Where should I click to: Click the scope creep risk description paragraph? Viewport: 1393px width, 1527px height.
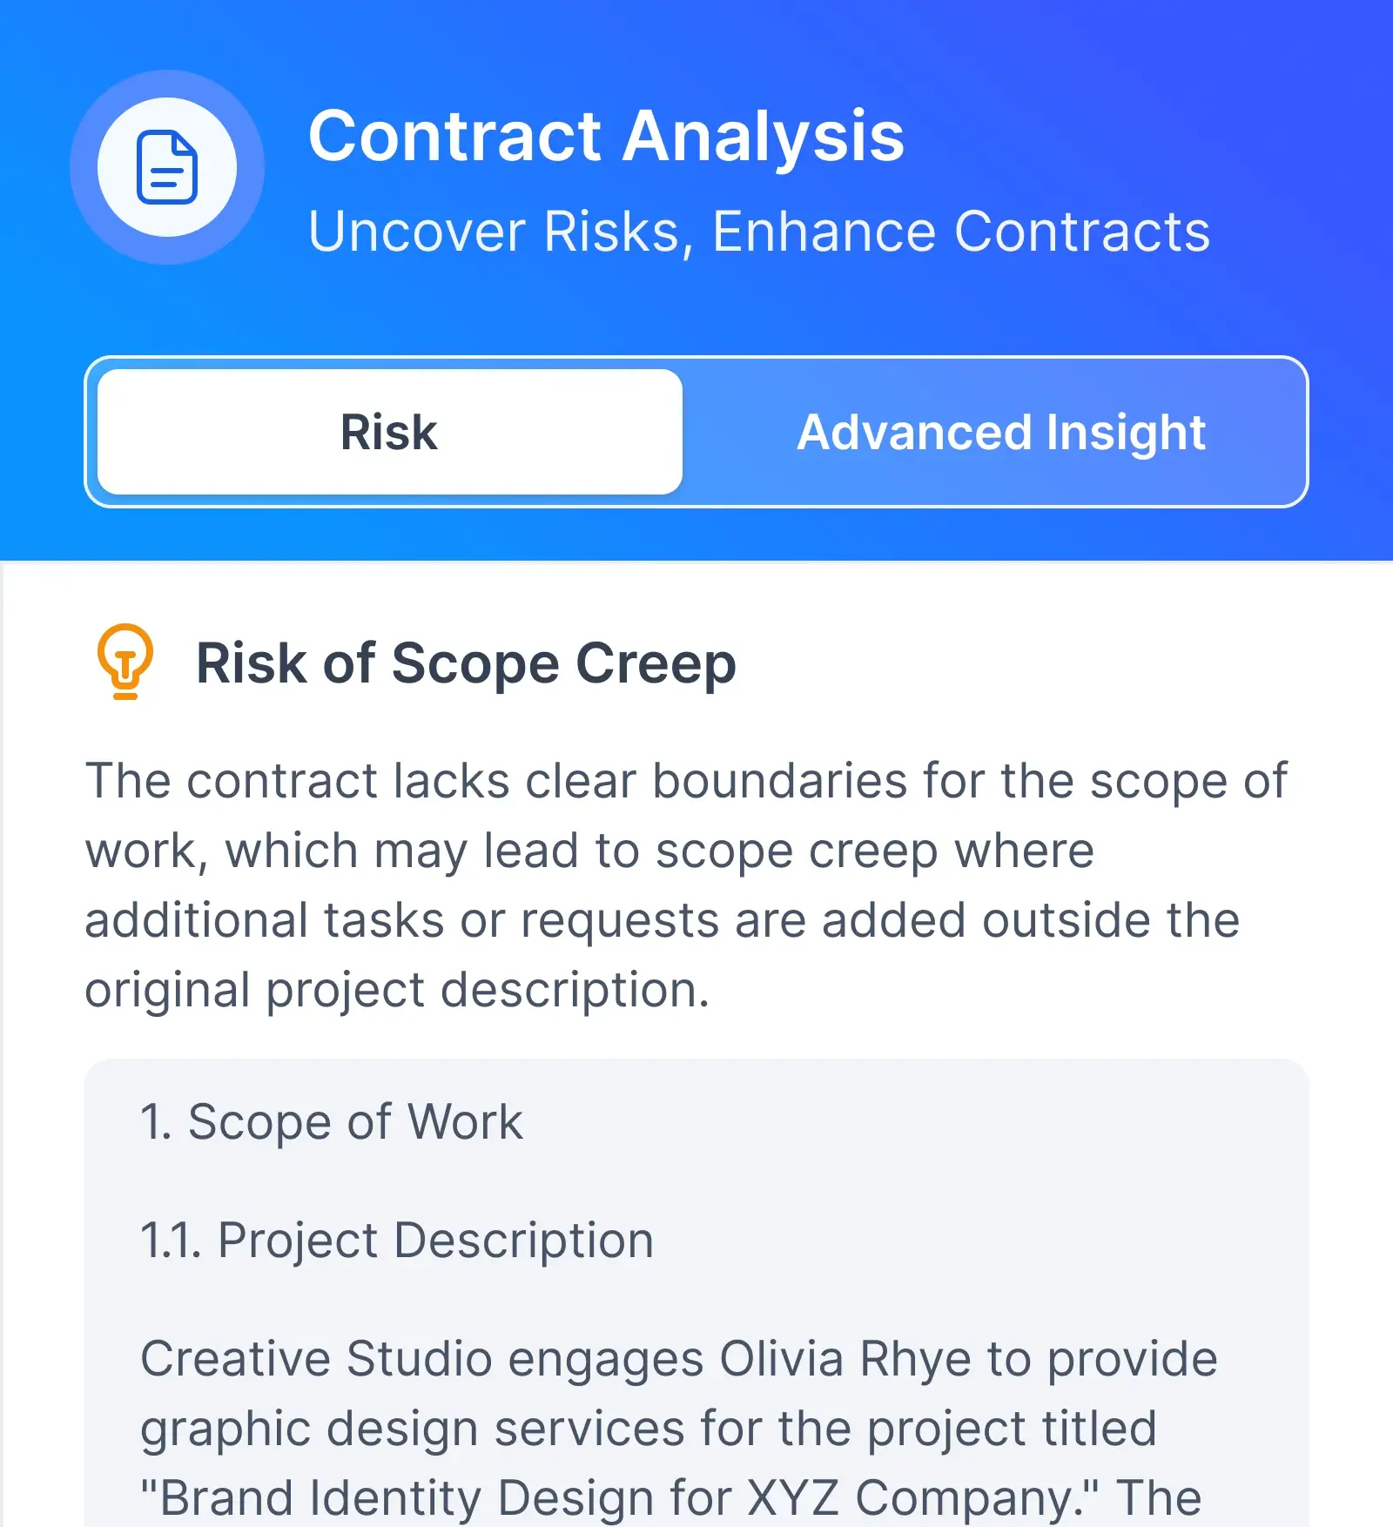click(686, 885)
